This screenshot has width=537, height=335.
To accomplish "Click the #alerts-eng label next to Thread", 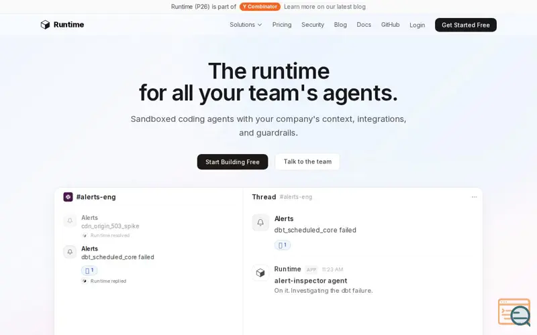I will [296, 197].
